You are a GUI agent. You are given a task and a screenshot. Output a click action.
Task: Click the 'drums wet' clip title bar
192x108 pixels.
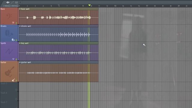click(x=59, y=26)
